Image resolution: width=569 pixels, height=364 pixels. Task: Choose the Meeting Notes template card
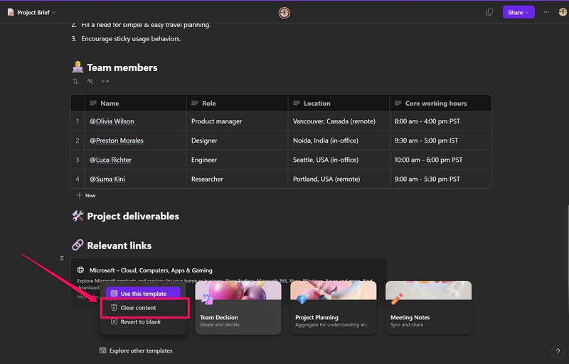[x=428, y=308]
